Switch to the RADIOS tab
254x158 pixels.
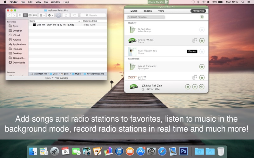(148, 11)
